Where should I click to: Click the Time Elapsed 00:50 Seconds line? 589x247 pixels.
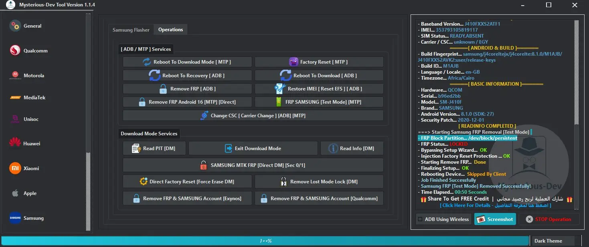pos(452,192)
